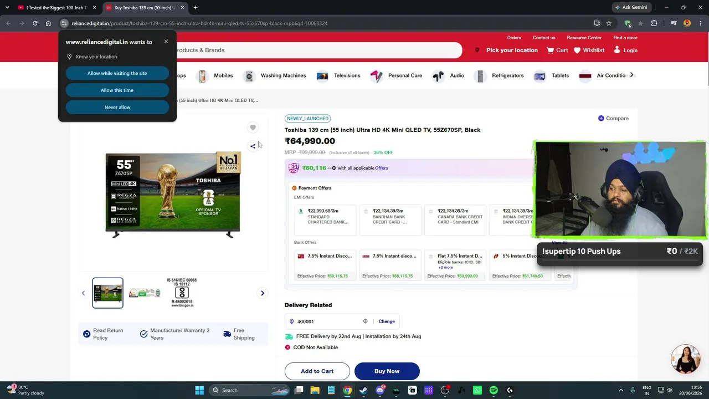Click the address bar URL
This screenshot has width=709, height=399.
(x=199, y=23)
